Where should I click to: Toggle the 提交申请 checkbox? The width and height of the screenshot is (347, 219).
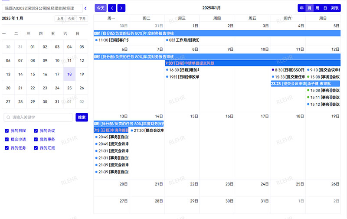(7, 139)
